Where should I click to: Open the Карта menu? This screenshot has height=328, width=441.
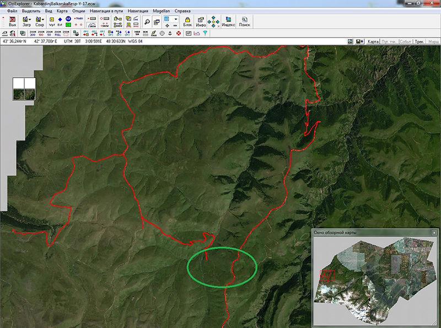(62, 11)
